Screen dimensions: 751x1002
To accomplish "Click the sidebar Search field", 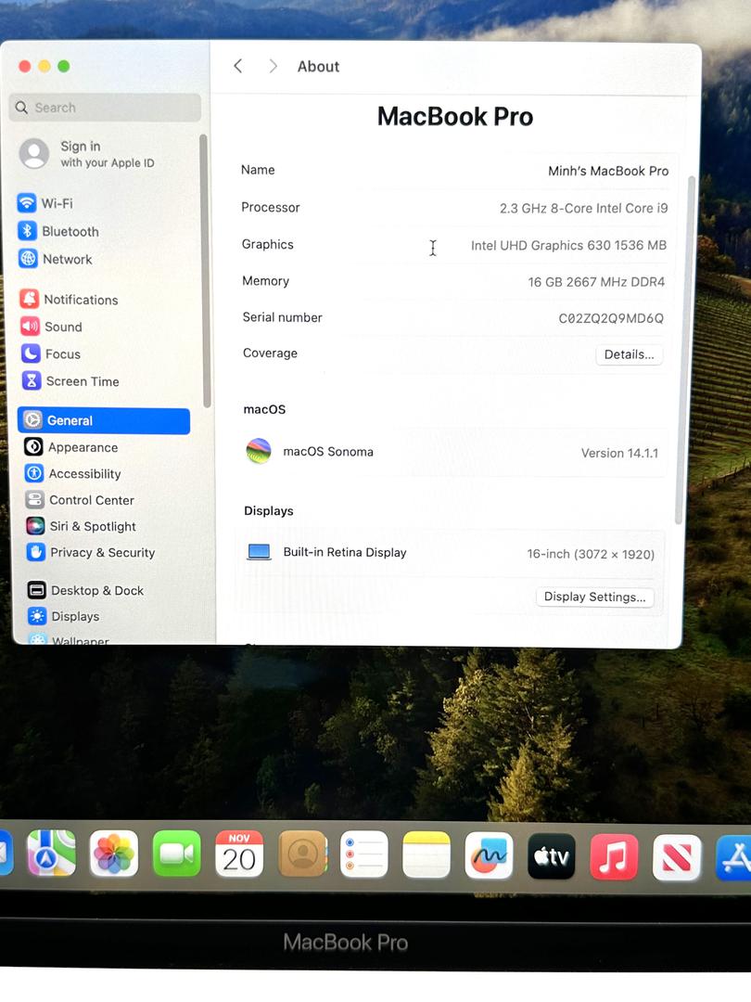I will tap(105, 108).
